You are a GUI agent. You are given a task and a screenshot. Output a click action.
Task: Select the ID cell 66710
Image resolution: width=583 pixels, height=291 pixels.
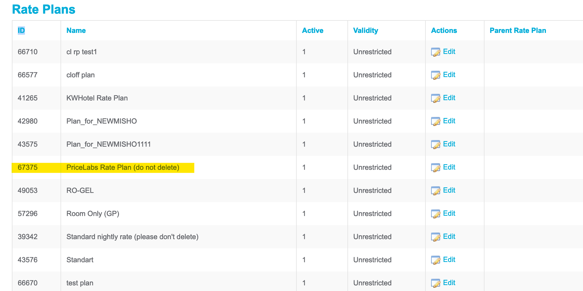[x=28, y=52]
